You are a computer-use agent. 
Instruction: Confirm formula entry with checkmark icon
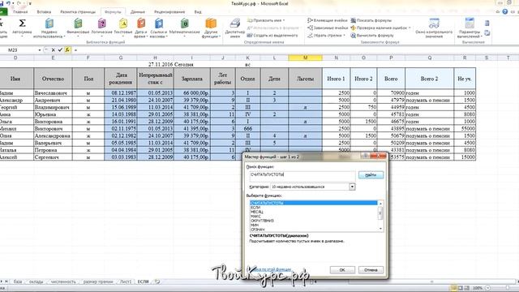60,50
